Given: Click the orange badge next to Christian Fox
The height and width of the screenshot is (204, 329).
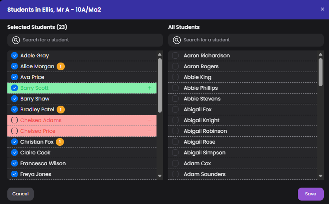Looking at the screenshot, I should pyautogui.click(x=60, y=142).
